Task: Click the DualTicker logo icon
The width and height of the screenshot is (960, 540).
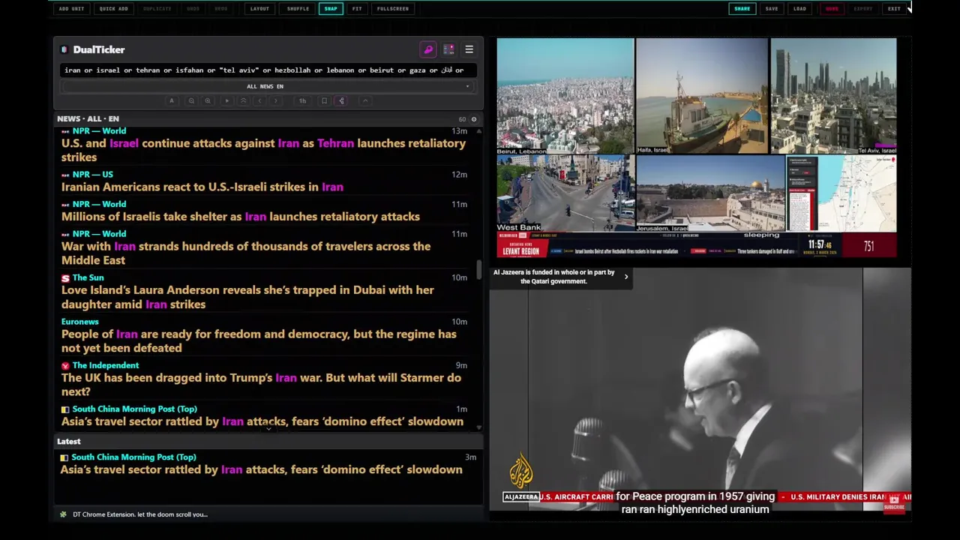Action: click(64, 49)
